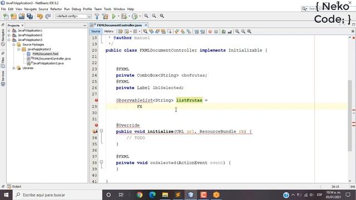Run the project with green play icon
The width and height of the screenshot is (356, 200).
tap(114, 16)
